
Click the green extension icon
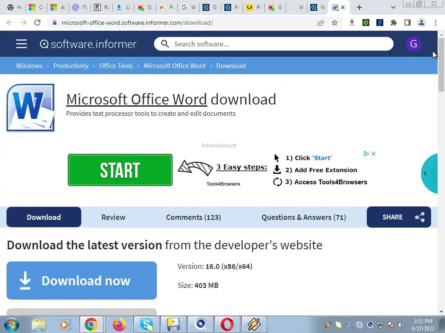click(366, 23)
